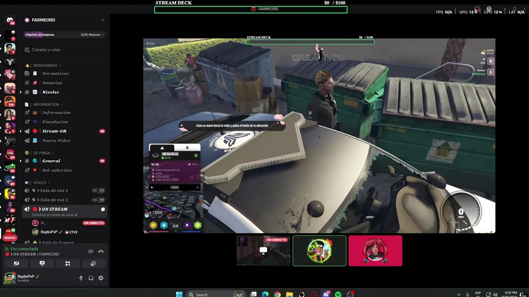Select the EN DIRECTO stream thumbnail tile
Image resolution: width=529 pixels, height=297 pixels.
263,251
